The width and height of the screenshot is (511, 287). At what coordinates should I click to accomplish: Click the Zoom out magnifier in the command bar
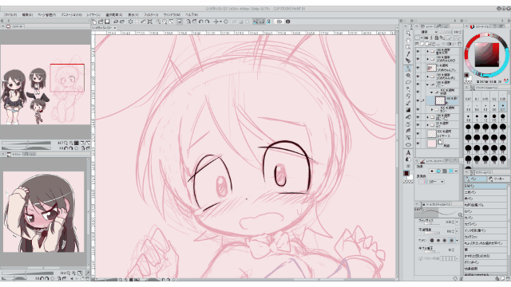pos(164,22)
